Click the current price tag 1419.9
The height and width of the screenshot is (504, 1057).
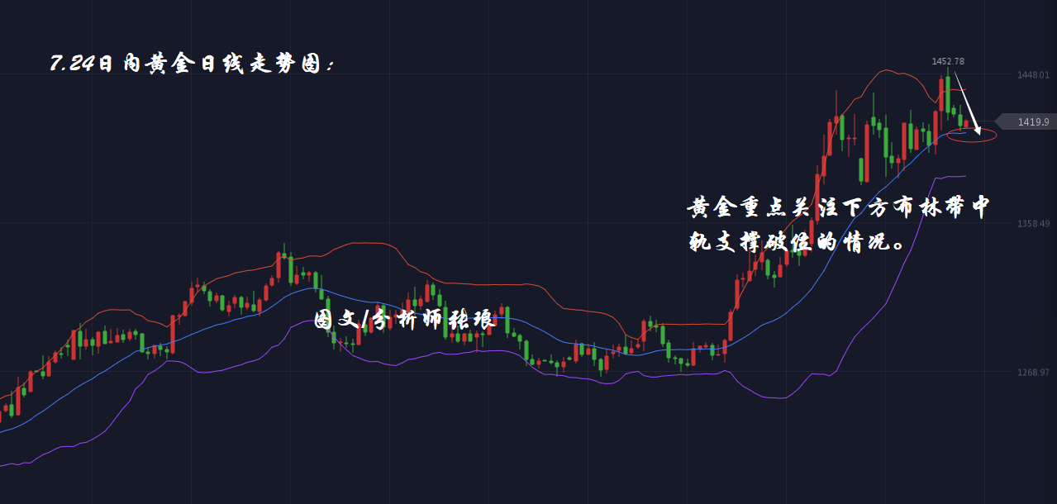[x=1027, y=122]
